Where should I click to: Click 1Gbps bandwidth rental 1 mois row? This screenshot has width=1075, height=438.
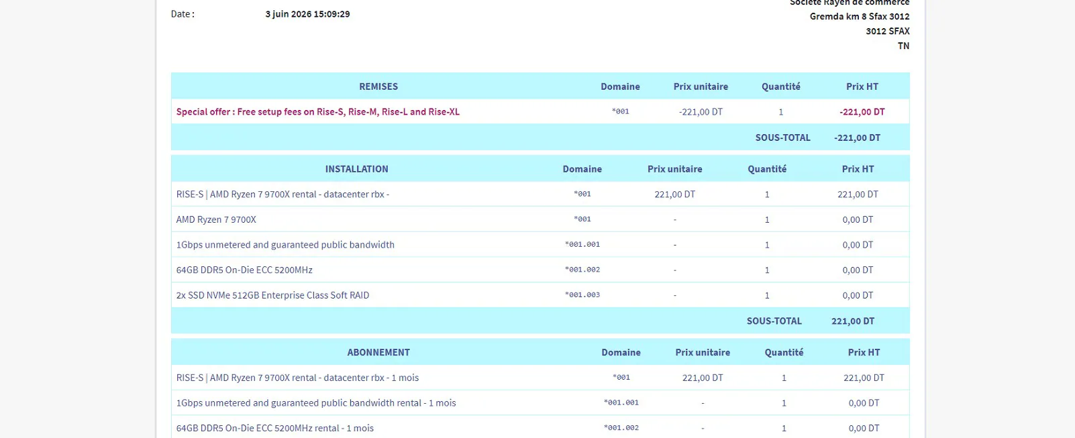coord(540,403)
